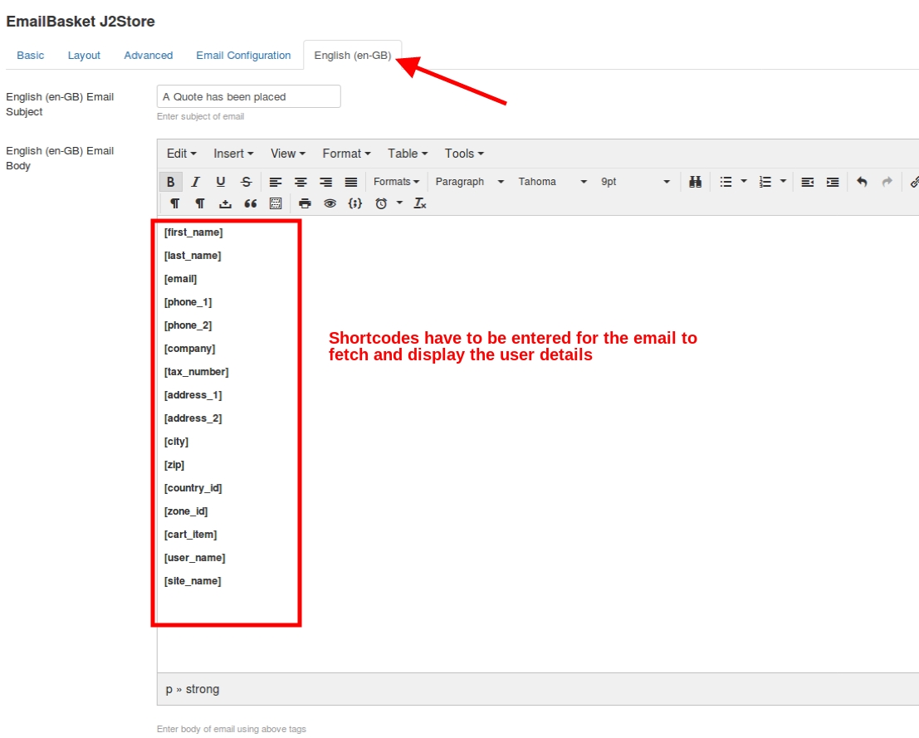Toggle italic formatting button
Viewport: 919px width, 738px height.
[196, 182]
